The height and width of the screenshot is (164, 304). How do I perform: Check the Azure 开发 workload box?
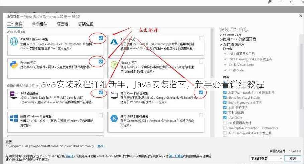(201, 38)
